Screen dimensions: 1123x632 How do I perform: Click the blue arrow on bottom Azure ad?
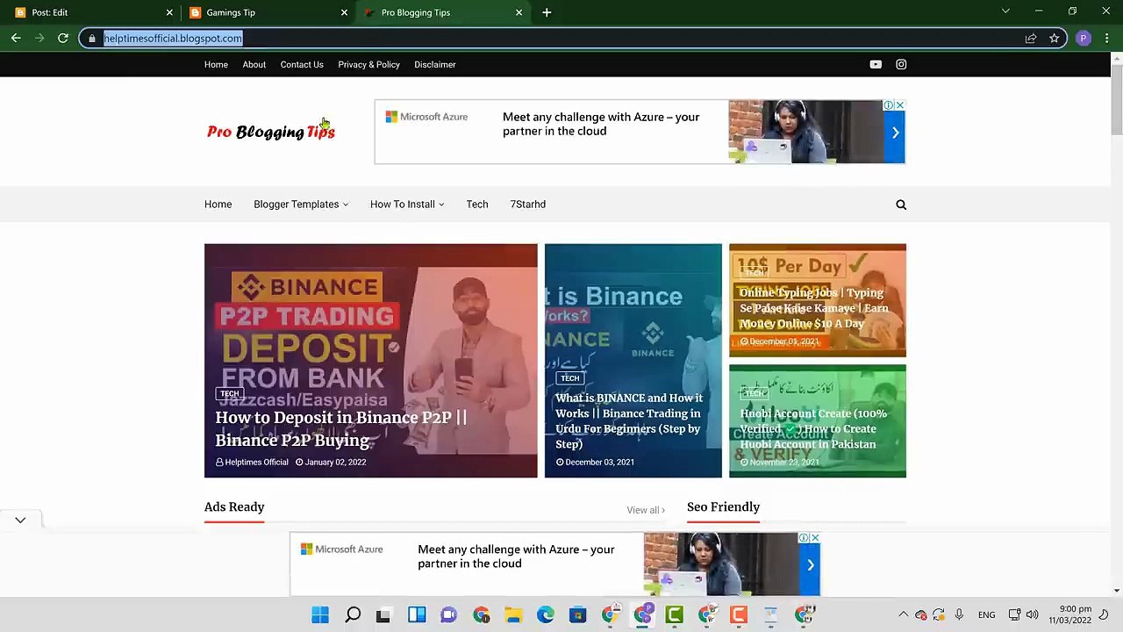811,565
